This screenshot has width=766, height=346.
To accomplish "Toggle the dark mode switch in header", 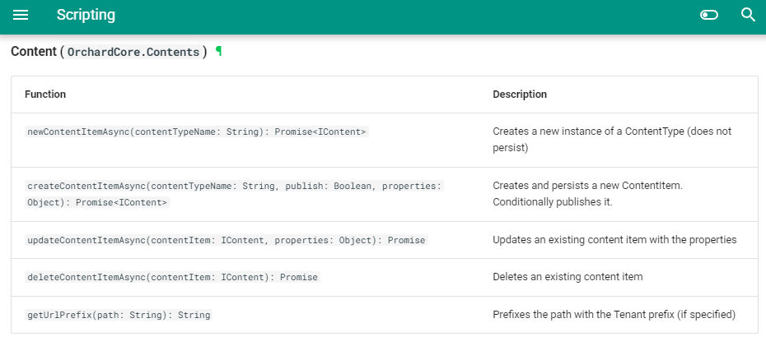I will (x=709, y=15).
